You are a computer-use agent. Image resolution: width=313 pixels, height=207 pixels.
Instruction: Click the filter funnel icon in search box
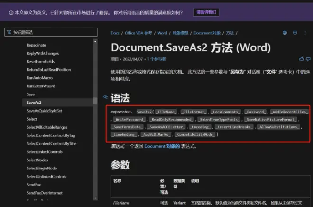(x=9, y=32)
